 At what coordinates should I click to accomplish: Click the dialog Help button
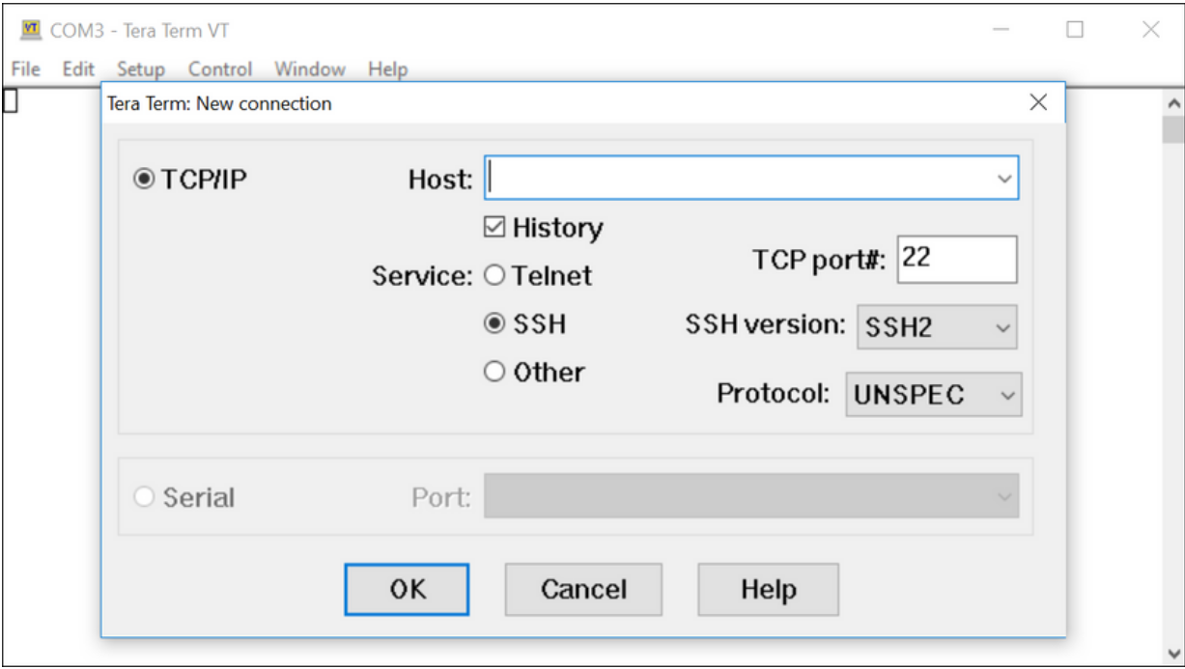[x=769, y=590]
